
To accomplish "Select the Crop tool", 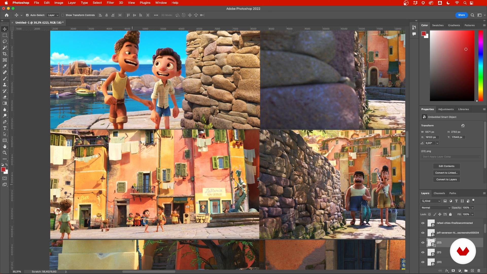I will pos(5,54).
